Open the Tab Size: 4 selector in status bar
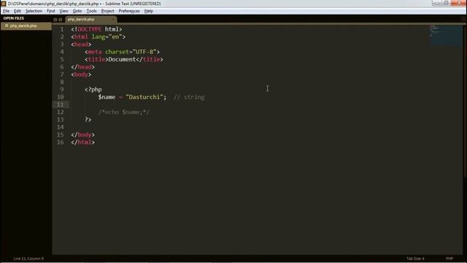Viewport: 467px width, 263px height. click(415, 259)
